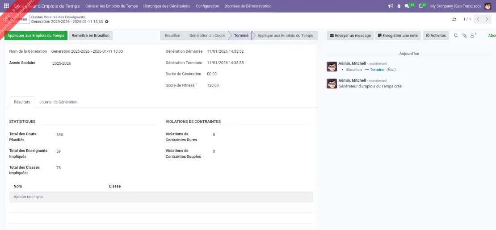
Task: Select the Brouillon status stage
Action: coord(172,36)
